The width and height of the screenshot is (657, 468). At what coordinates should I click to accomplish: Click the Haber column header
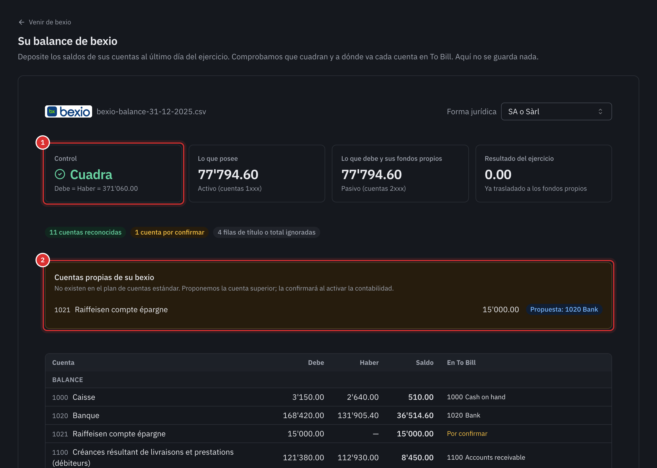click(x=369, y=363)
